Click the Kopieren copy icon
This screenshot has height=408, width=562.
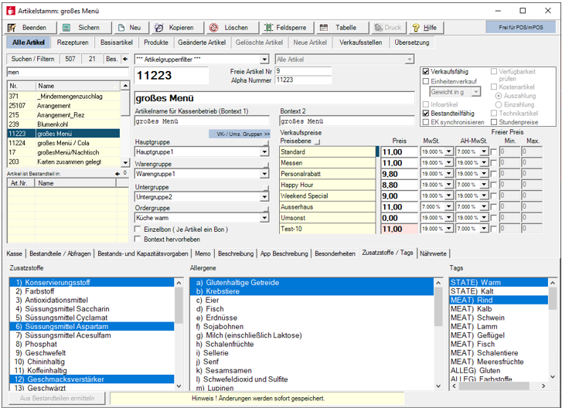click(158, 28)
